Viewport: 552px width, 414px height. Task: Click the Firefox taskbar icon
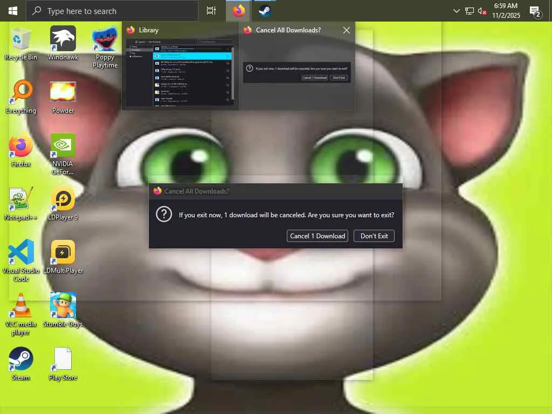pyautogui.click(x=238, y=11)
